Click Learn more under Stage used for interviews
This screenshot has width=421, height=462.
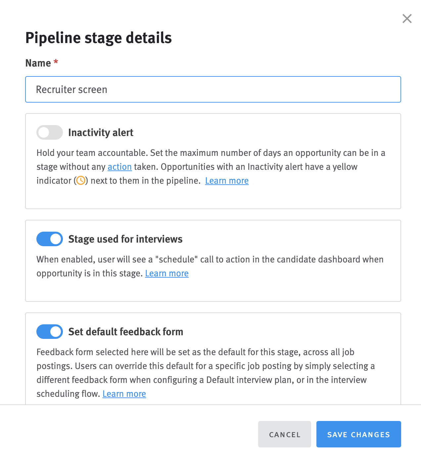(x=166, y=273)
